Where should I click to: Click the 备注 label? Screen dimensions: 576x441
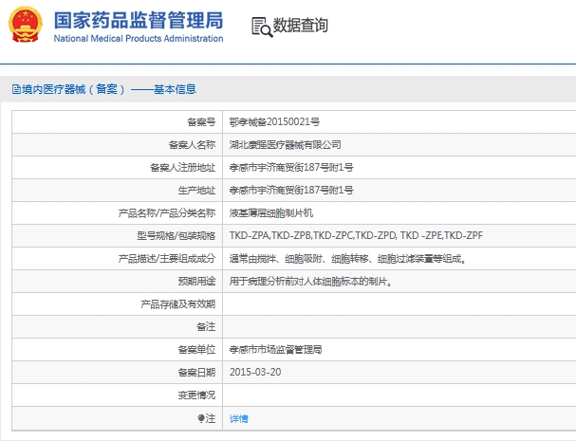206,327
